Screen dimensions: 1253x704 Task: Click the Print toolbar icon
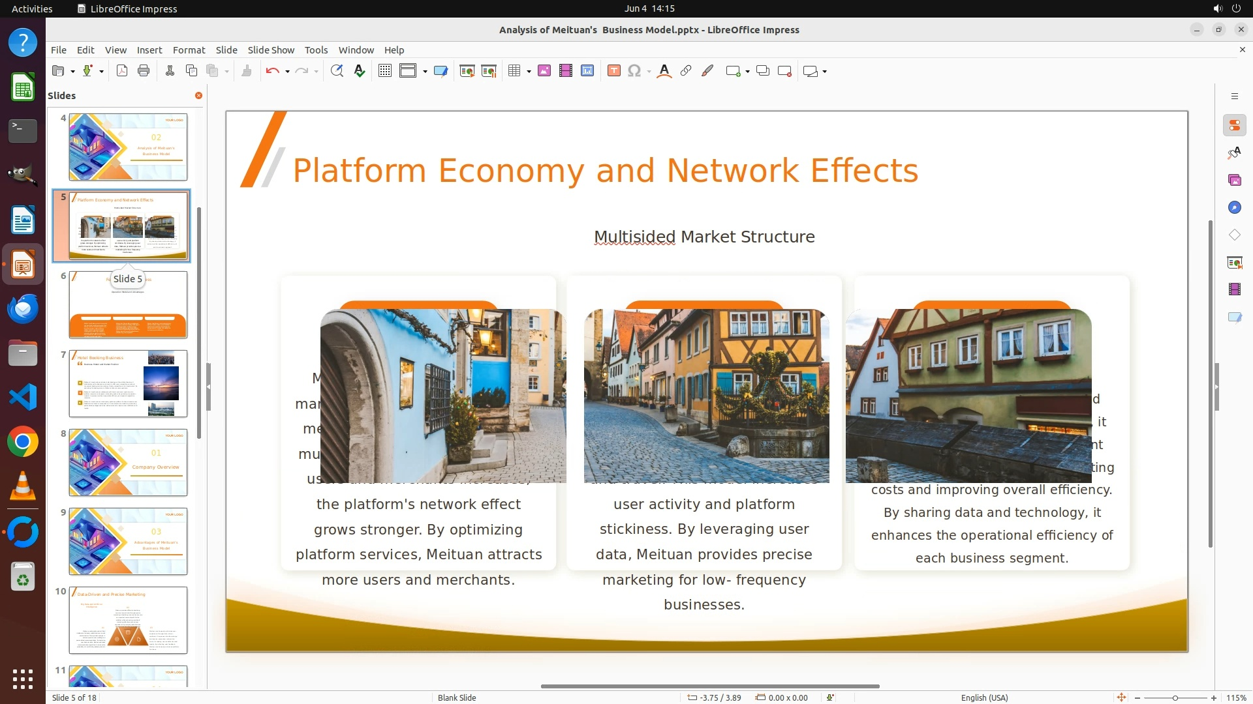click(144, 71)
